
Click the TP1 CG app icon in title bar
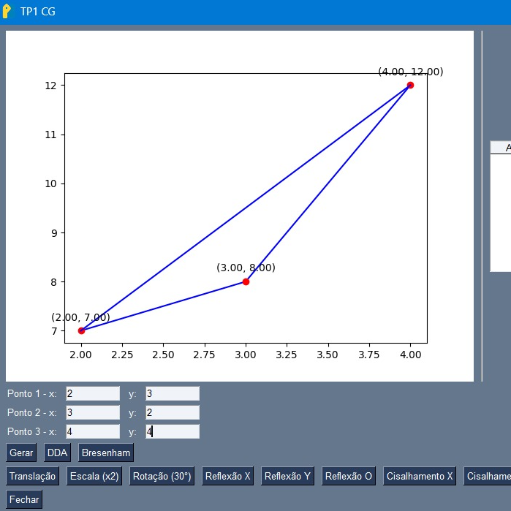pos(9,12)
